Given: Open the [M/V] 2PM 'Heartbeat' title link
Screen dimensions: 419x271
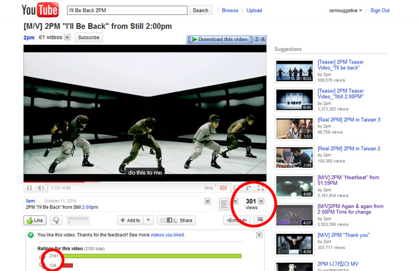Looking at the screenshot, I should [x=348, y=180].
